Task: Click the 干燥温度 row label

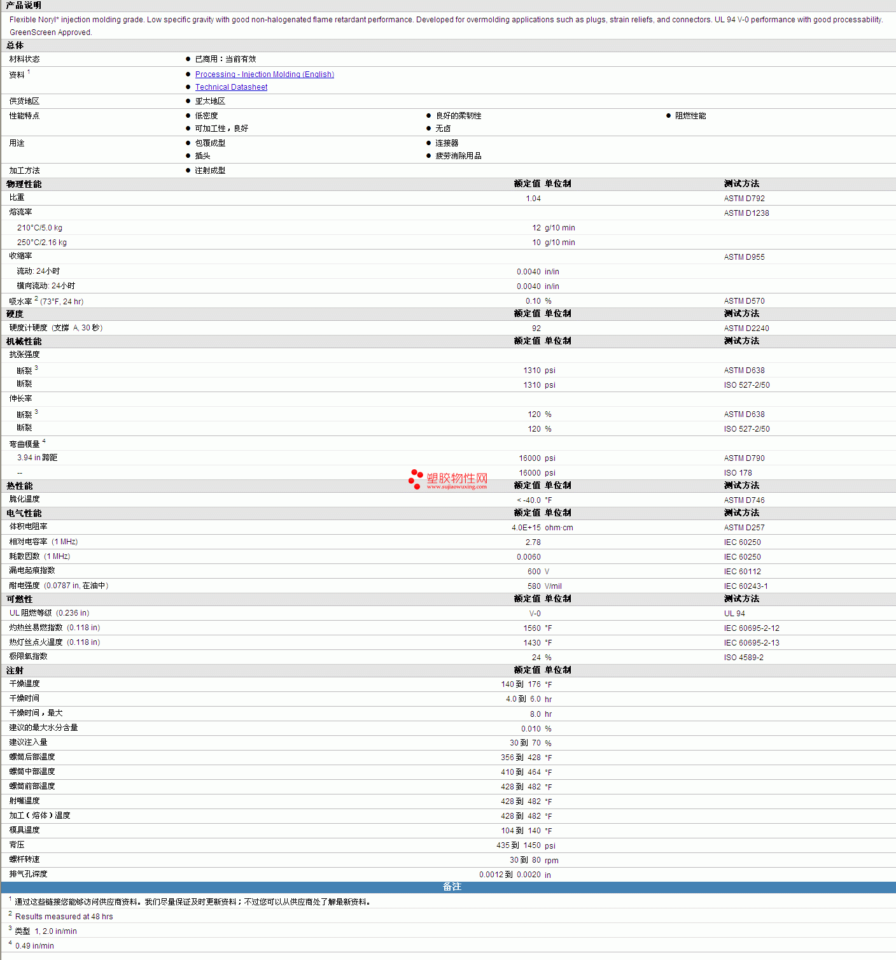Action: coord(24,684)
